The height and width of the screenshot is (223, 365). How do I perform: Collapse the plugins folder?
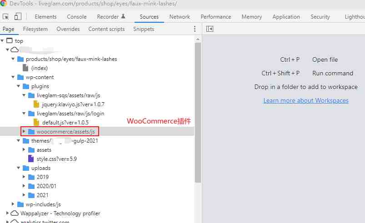[19, 86]
